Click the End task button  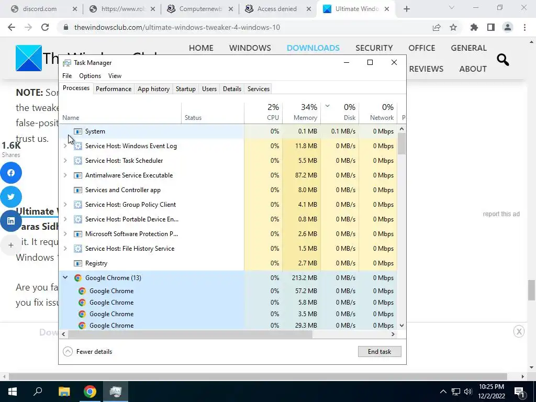pos(379,352)
